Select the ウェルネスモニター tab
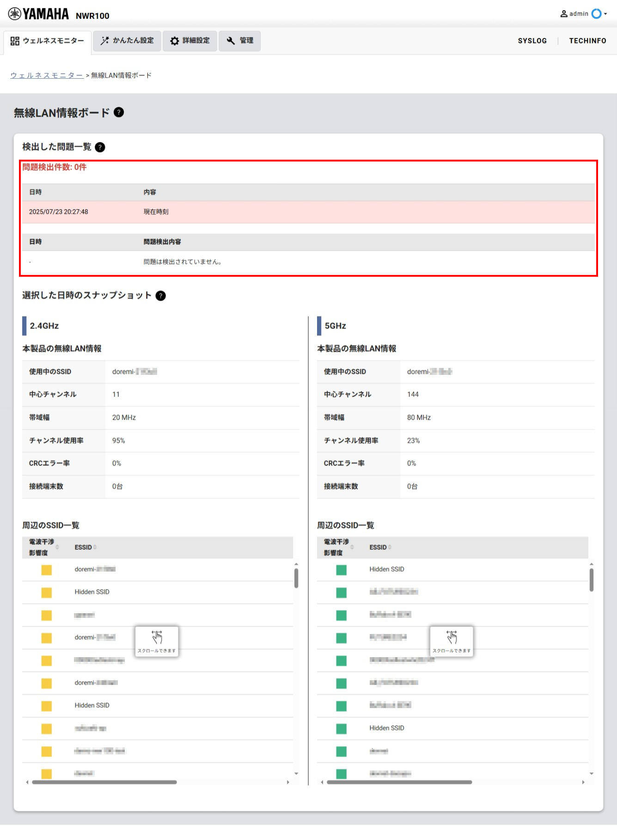The width and height of the screenshot is (617, 827). 48,41
